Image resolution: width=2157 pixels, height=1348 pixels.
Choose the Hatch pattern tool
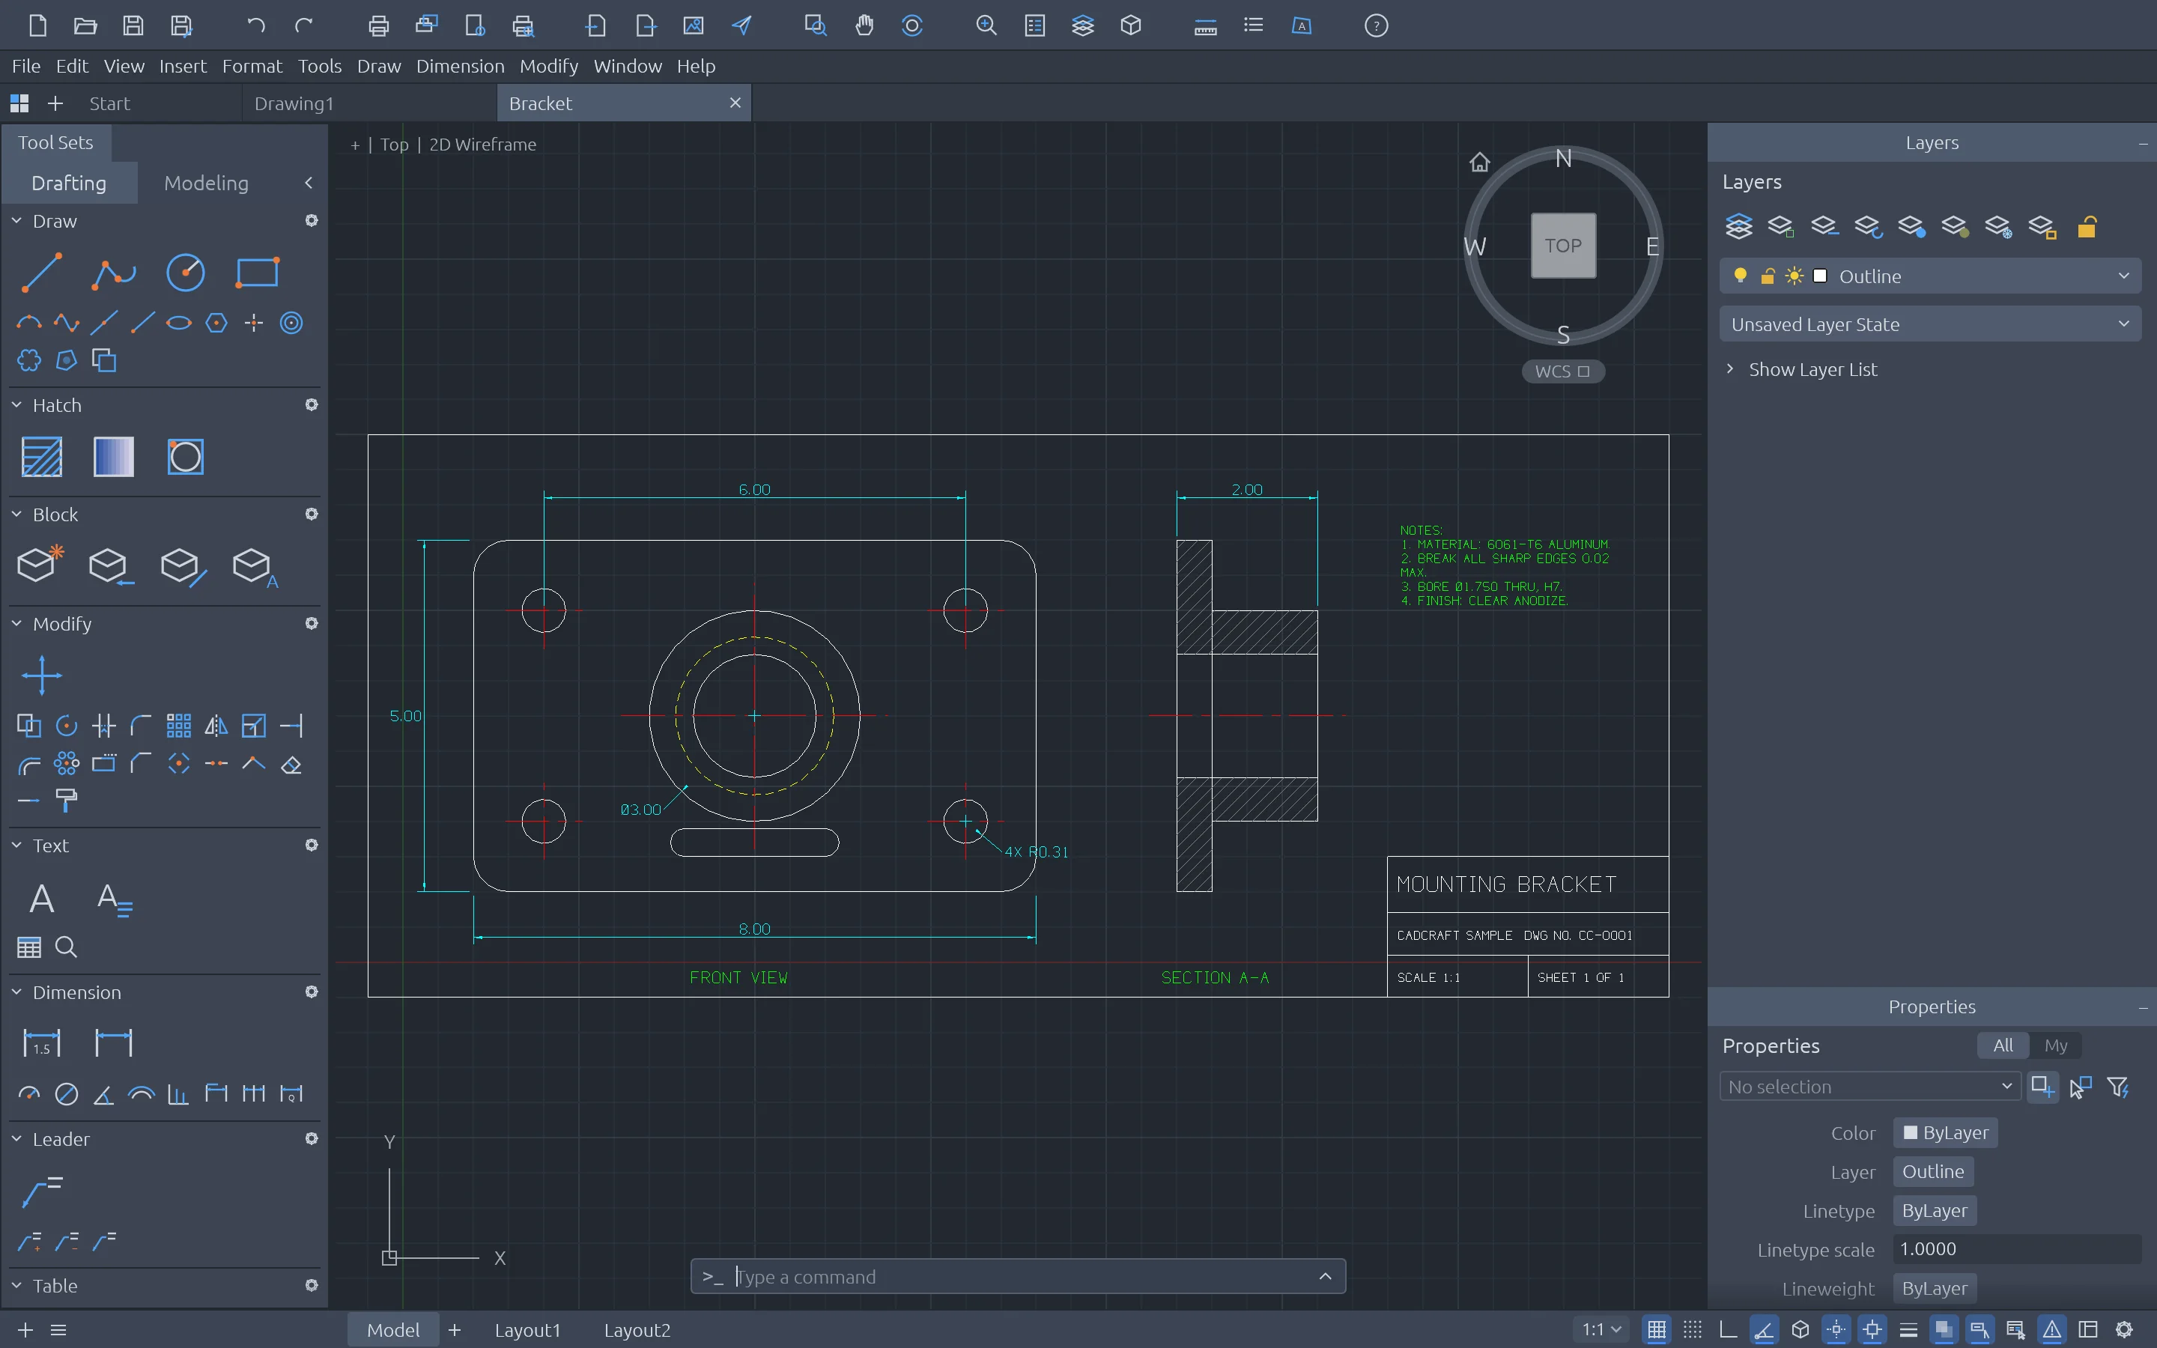coord(41,457)
